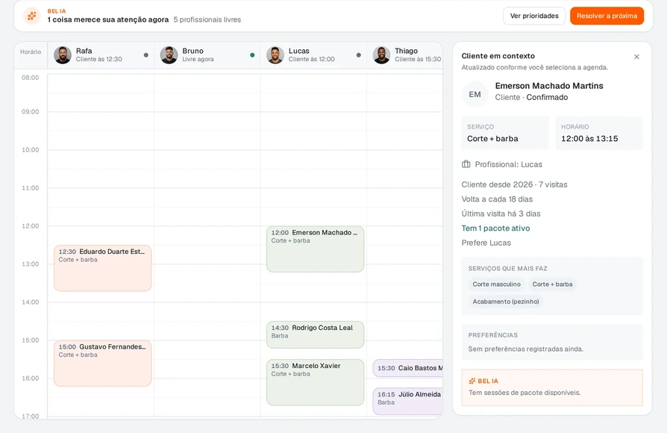Select Emerson Machado 12:00 appointment

315,249
